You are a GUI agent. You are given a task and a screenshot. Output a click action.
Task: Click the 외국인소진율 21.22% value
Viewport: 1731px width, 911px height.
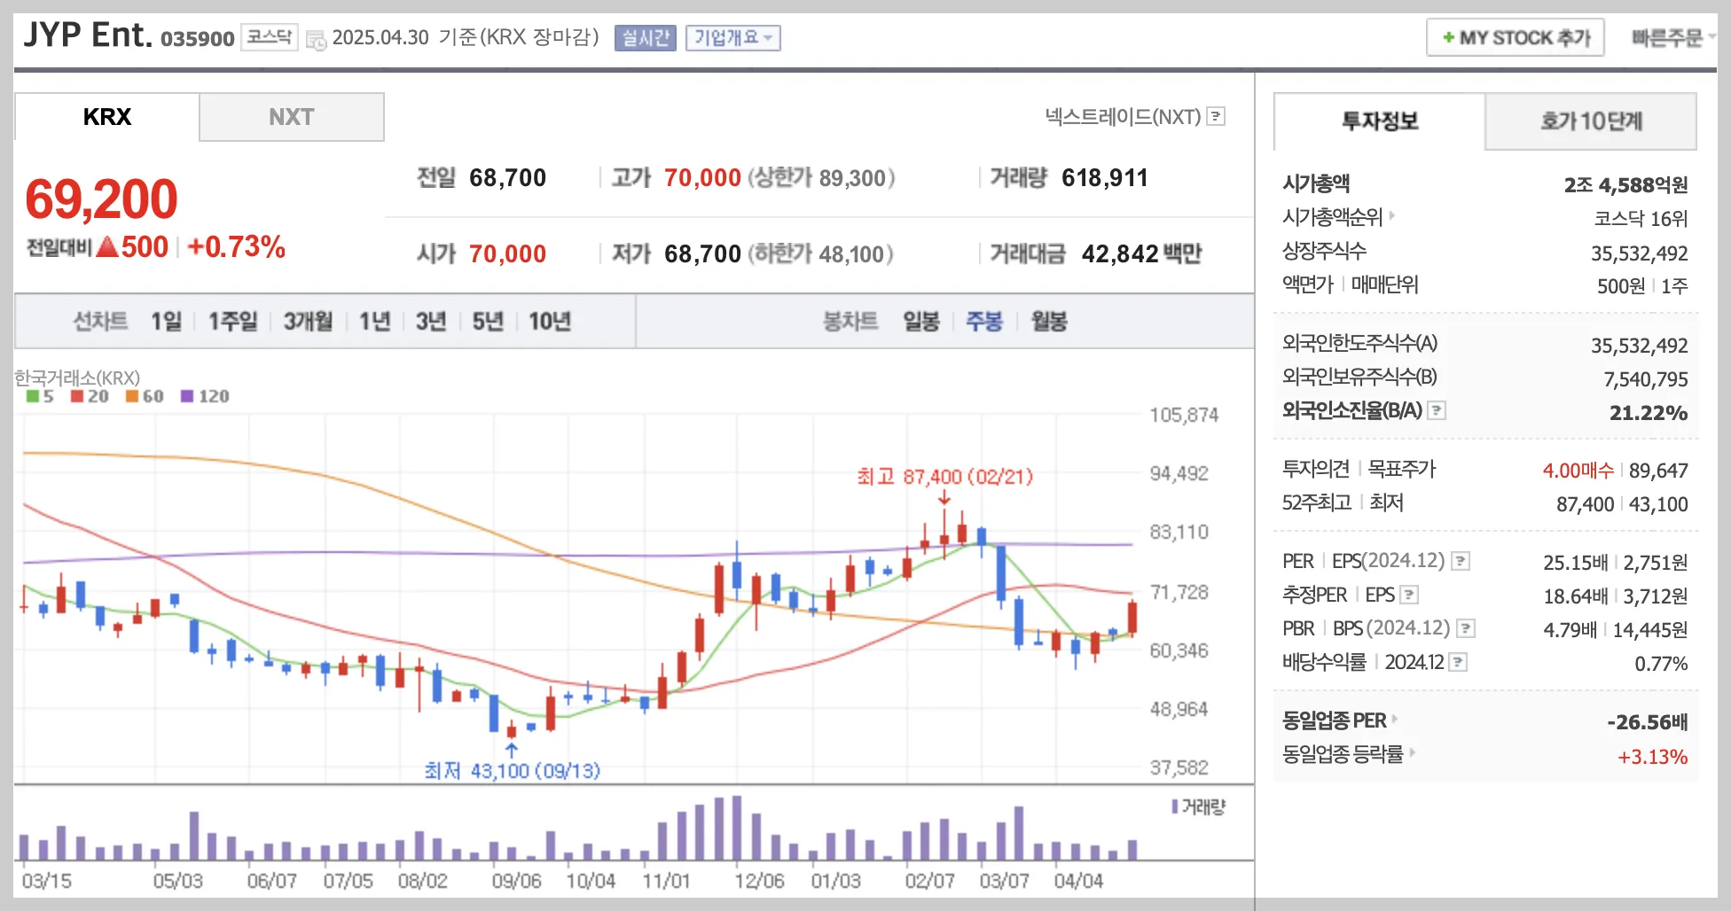point(1649,412)
